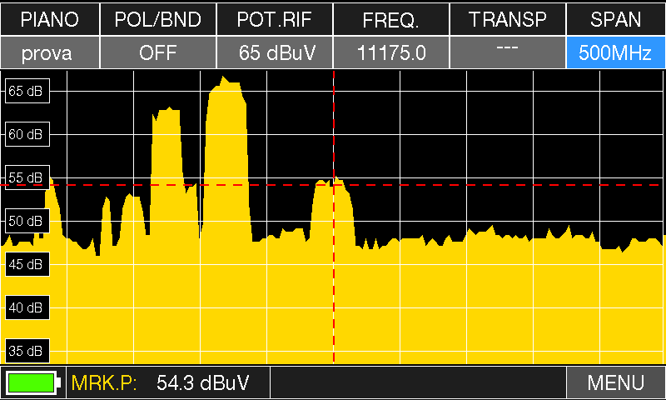Toggle the polarization value OFF

click(158, 52)
